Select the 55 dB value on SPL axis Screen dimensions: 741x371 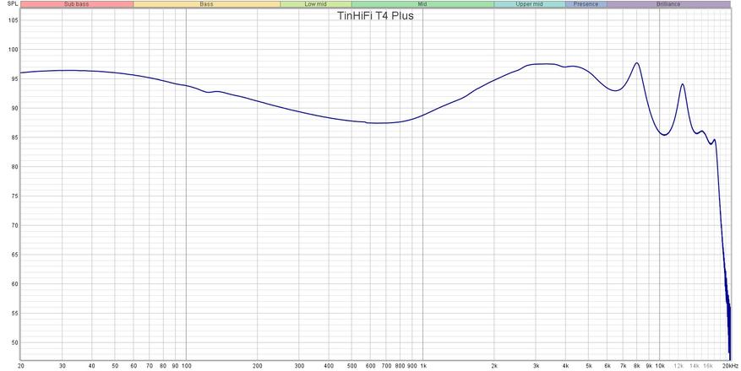[x=15, y=314]
